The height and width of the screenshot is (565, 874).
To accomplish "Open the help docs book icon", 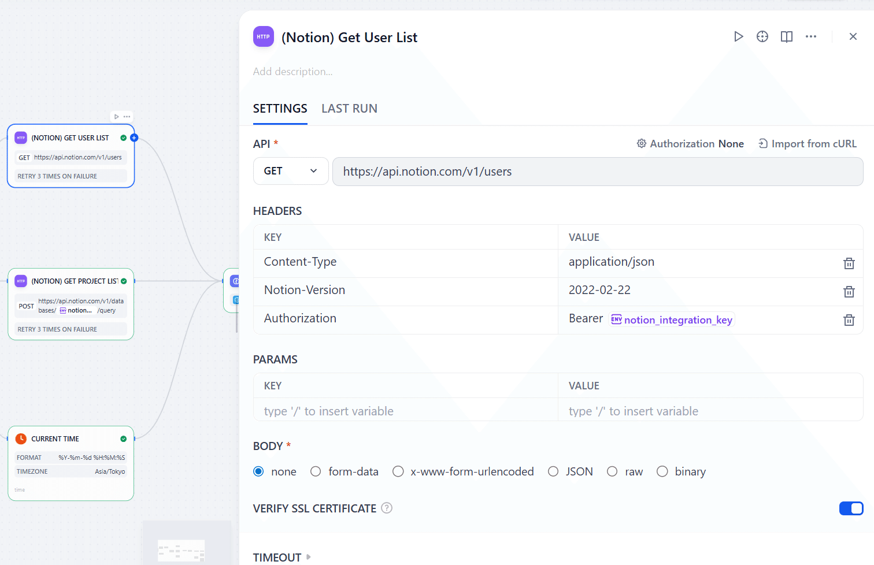I will point(787,37).
